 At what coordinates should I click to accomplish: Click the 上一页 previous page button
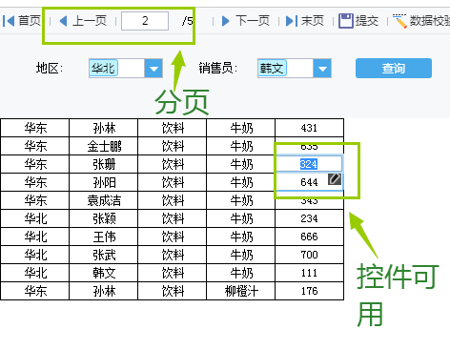pyautogui.click(x=83, y=21)
